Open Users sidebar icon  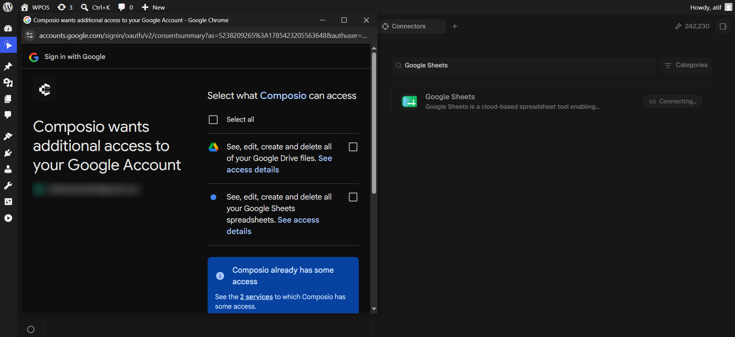pos(8,169)
